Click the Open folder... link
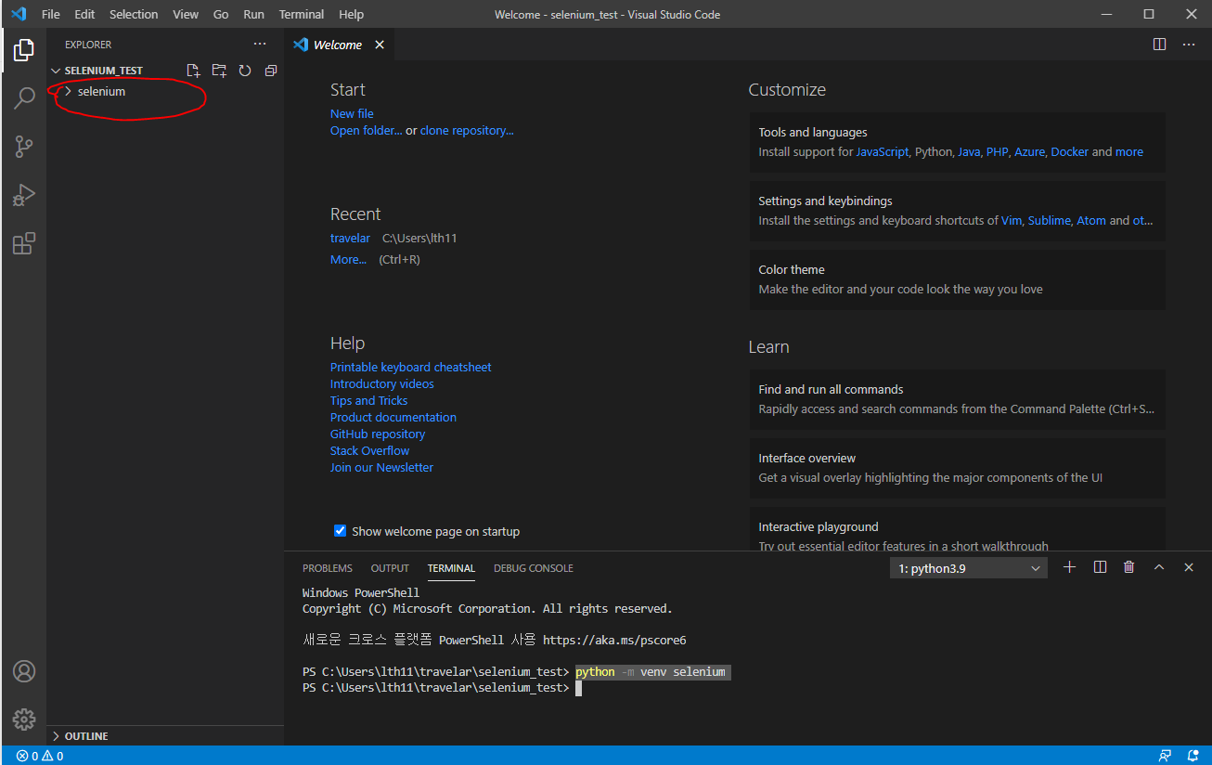 [x=367, y=130]
